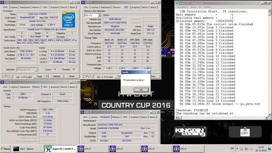Select Memory tab in the SPD window
272x153 pixels.
(x=117, y=7)
